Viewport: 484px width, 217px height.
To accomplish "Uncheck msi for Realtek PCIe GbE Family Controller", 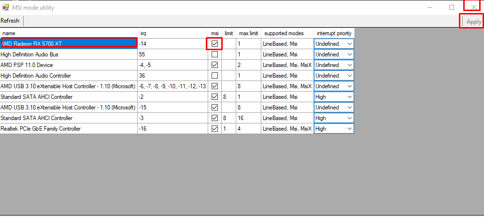I will [x=214, y=129].
